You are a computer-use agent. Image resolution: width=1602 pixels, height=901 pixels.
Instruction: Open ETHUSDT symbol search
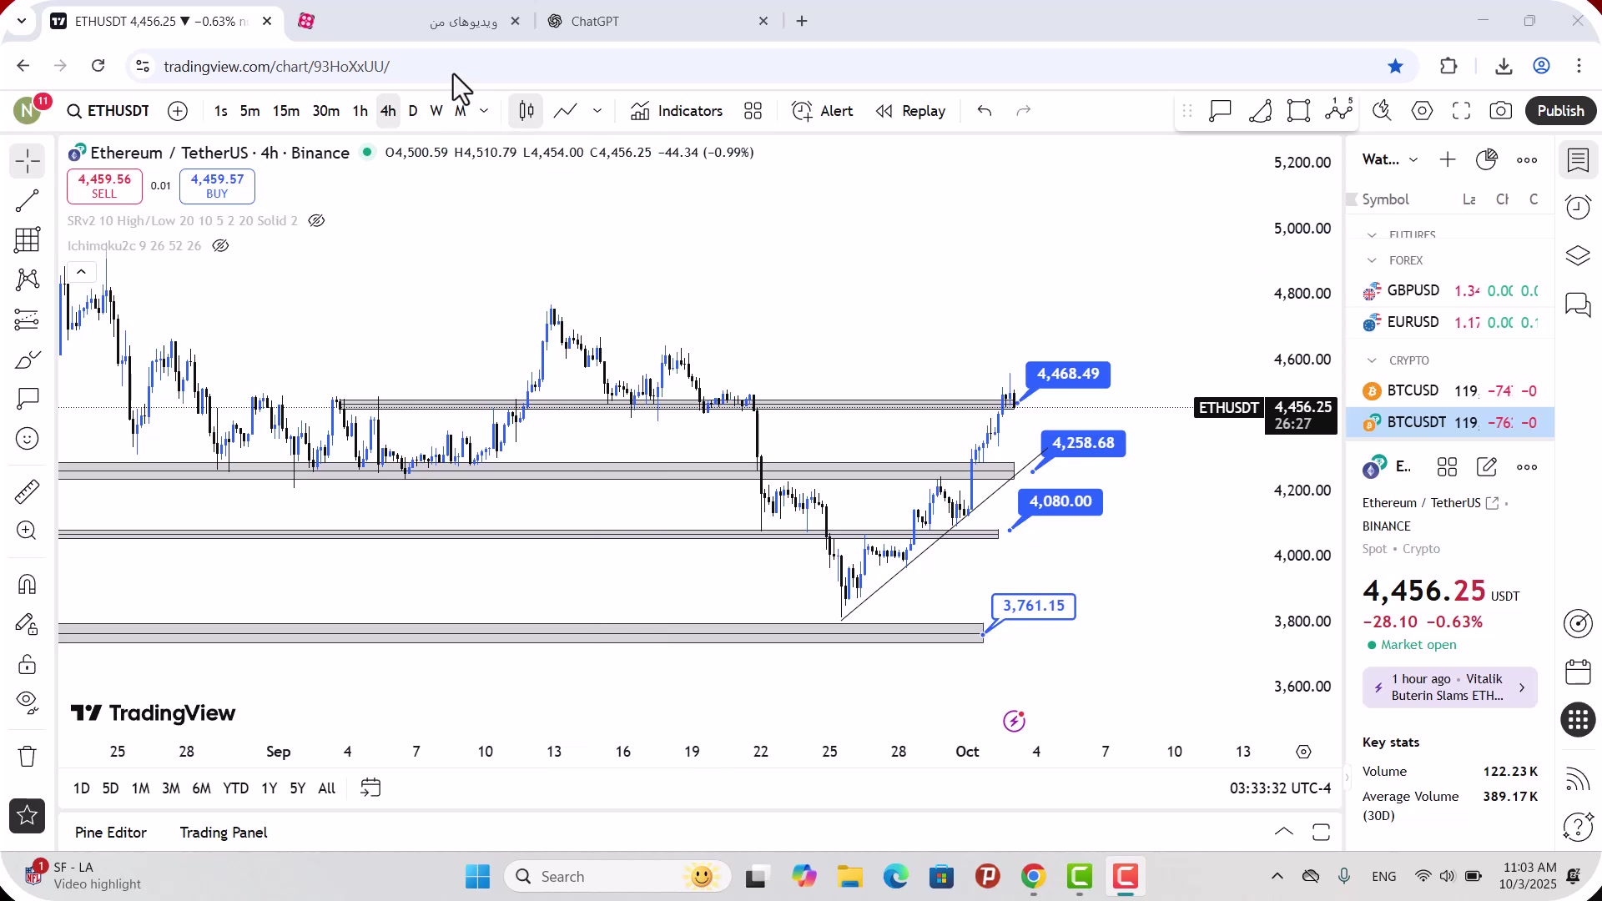108,111
